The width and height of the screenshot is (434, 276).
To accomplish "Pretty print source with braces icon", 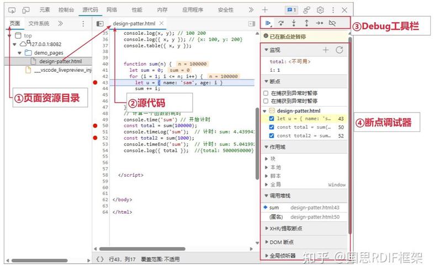I will (x=100, y=259).
